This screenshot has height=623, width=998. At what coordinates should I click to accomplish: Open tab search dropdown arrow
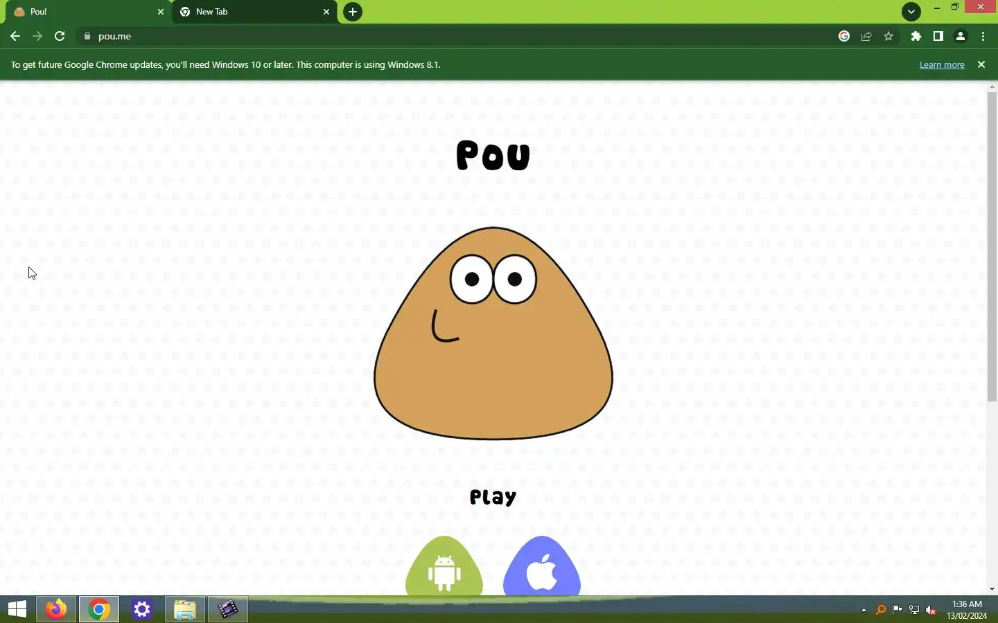click(x=911, y=12)
